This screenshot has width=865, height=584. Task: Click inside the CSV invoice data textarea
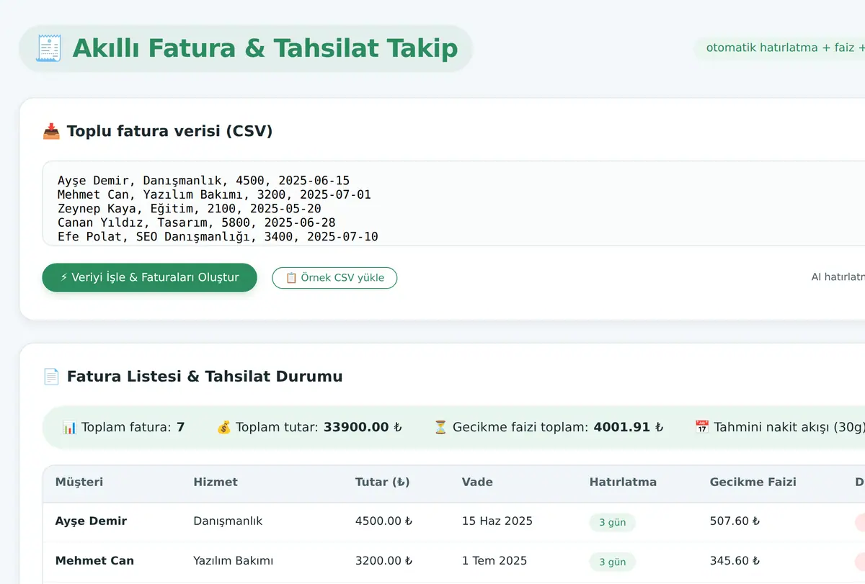point(454,203)
